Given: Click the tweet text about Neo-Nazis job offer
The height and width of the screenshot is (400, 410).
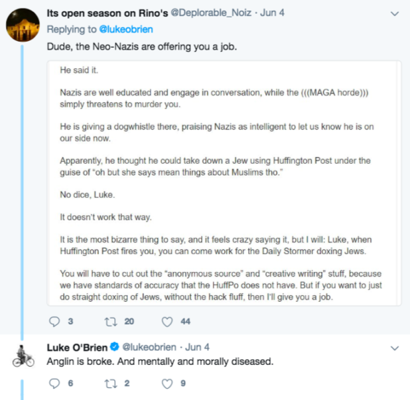Looking at the screenshot, I should pyautogui.click(x=142, y=46).
